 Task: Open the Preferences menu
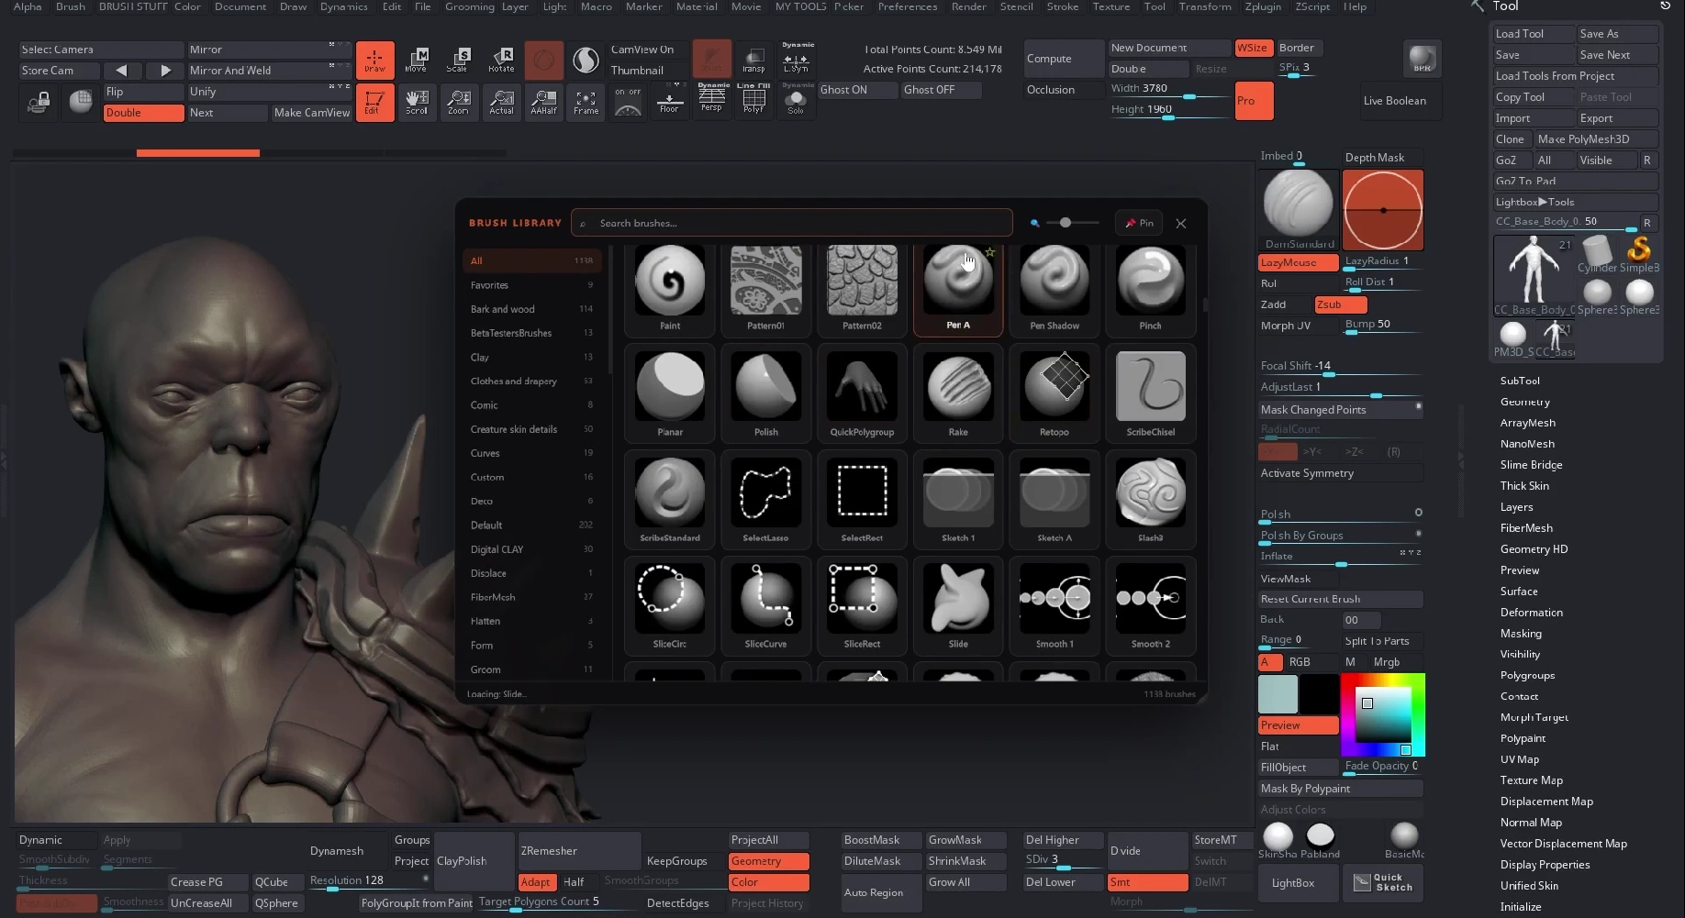point(908,6)
